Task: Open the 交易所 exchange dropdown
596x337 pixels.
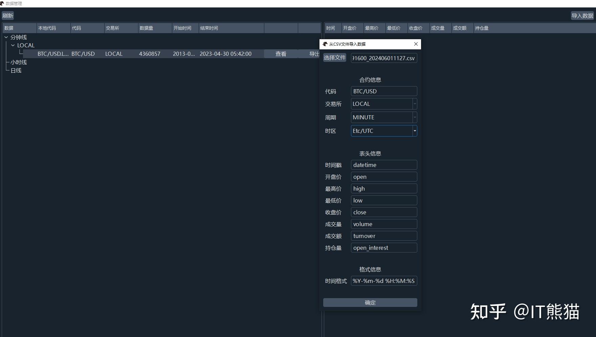Action: [x=415, y=104]
